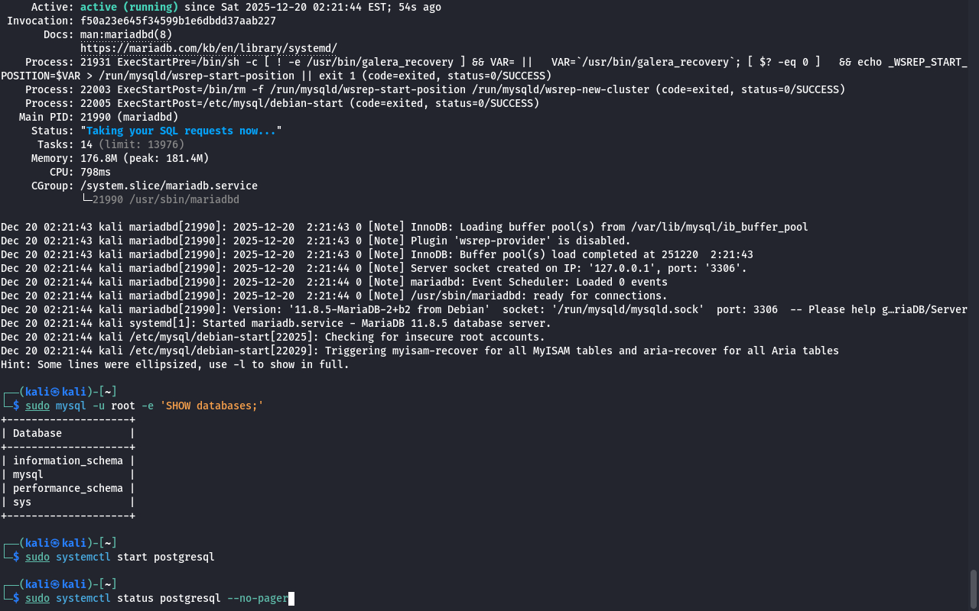Click the Database column header
Viewport: 979px width, 611px height.
37,433
